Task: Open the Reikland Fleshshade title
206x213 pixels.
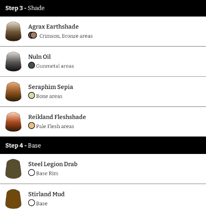Action: [57, 117]
